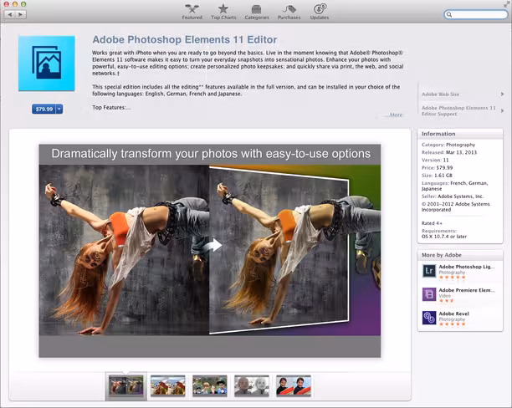Select the fourth thumbnail with black-and-white portrait
Screen dimensions: 512x408
tap(252, 385)
